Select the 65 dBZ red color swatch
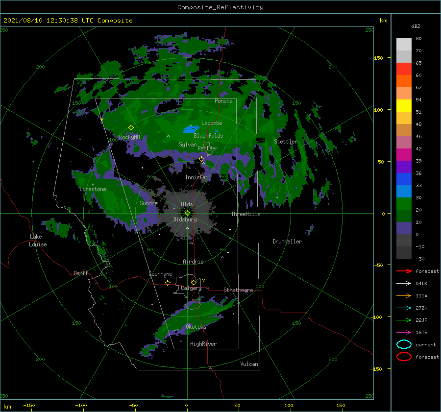The width and height of the screenshot is (441, 412). tap(404, 69)
